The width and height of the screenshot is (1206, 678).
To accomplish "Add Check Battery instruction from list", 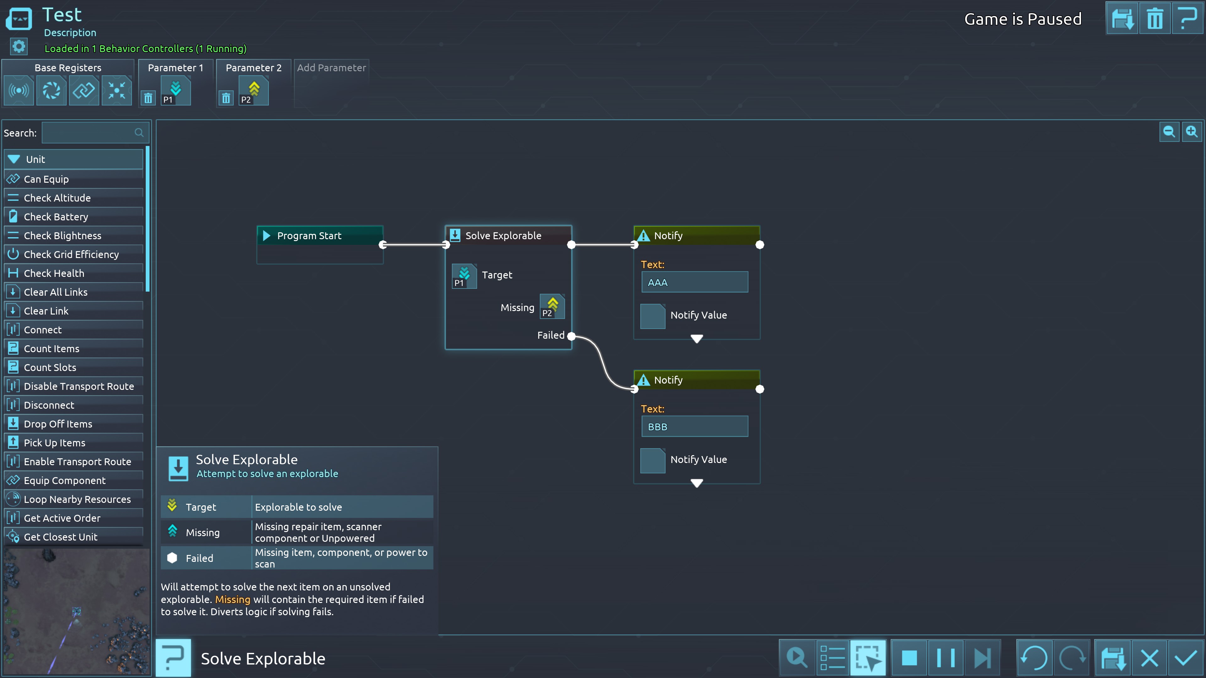I will pyautogui.click(x=56, y=217).
